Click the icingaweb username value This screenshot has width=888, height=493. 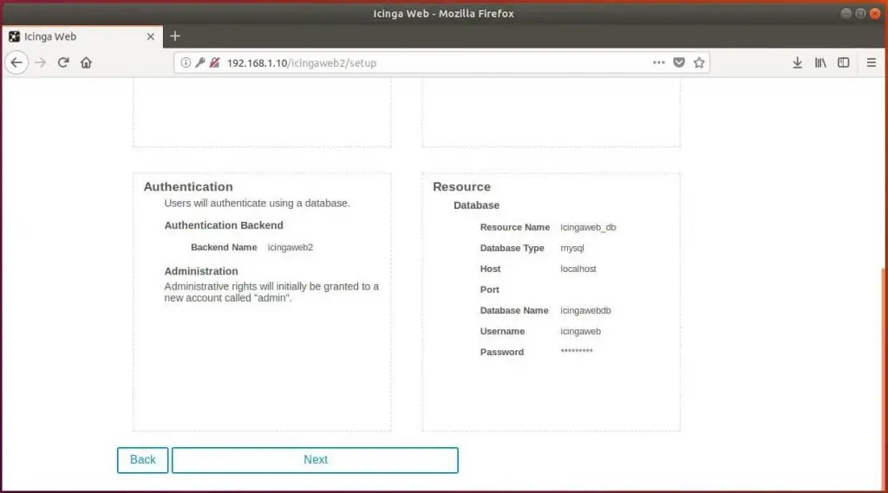(x=580, y=332)
